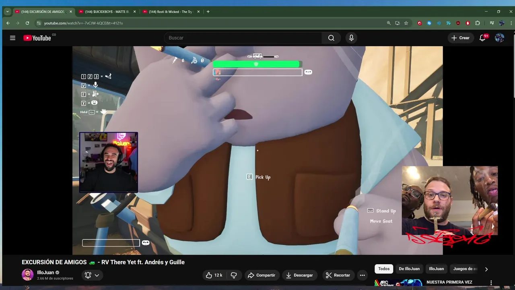Start voice search with the microphone
Screen dimensions: 515x290
[x=351, y=38]
